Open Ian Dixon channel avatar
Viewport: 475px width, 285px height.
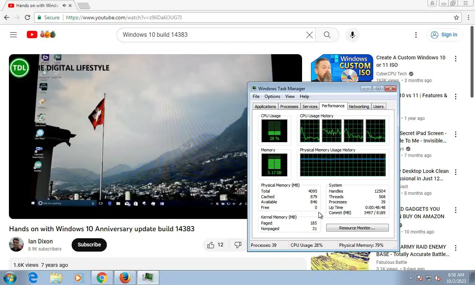(16, 244)
